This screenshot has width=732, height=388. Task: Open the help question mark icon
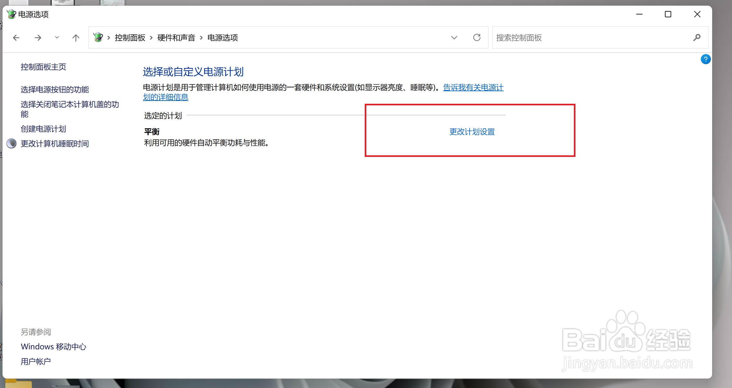(706, 59)
